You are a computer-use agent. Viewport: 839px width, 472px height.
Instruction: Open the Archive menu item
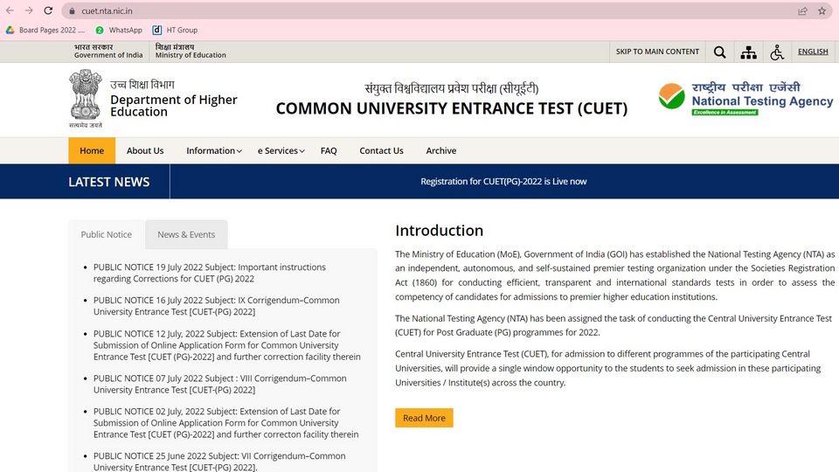tap(440, 151)
